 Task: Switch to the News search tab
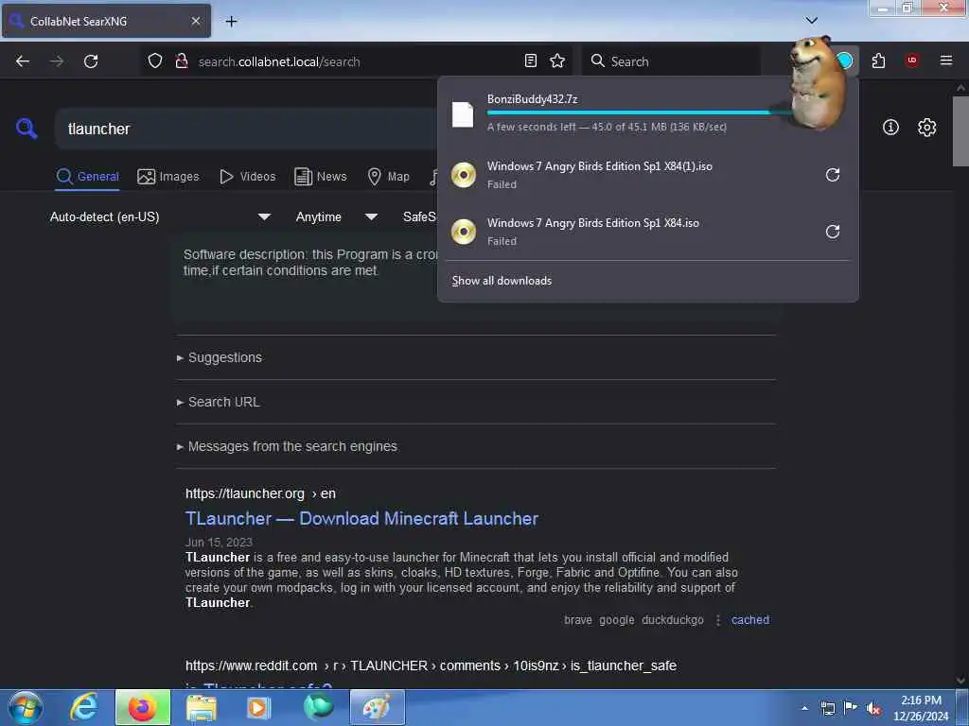[x=321, y=177]
